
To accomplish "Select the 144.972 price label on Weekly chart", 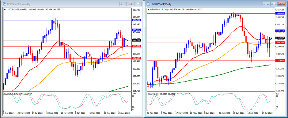I will click(x=136, y=30).
